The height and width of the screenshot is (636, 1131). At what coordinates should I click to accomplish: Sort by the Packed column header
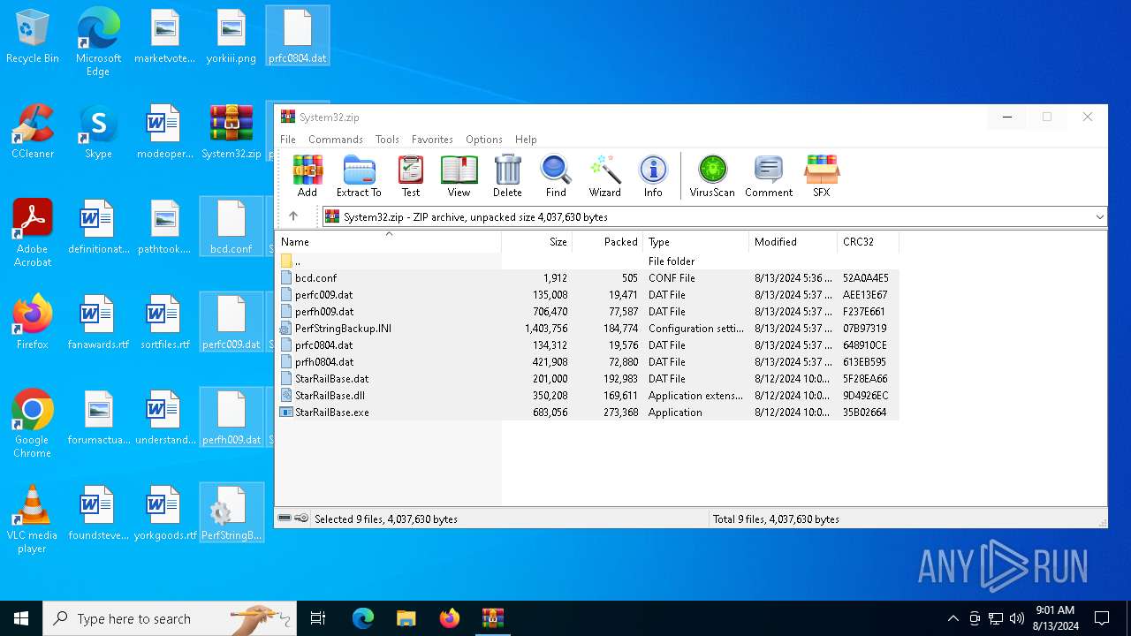pos(608,242)
